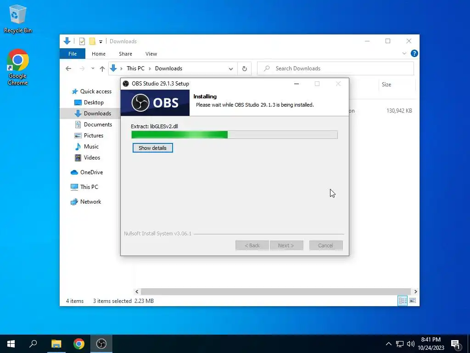Click Downloads in address breadcrumb
The width and height of the screenshot is (470, 353).
168,68
